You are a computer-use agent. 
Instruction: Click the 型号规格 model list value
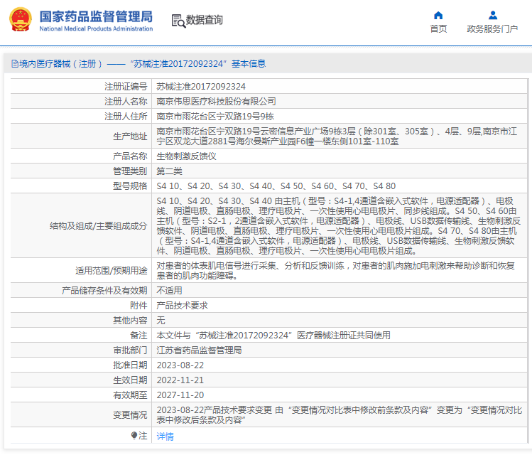tap(276, 186)
